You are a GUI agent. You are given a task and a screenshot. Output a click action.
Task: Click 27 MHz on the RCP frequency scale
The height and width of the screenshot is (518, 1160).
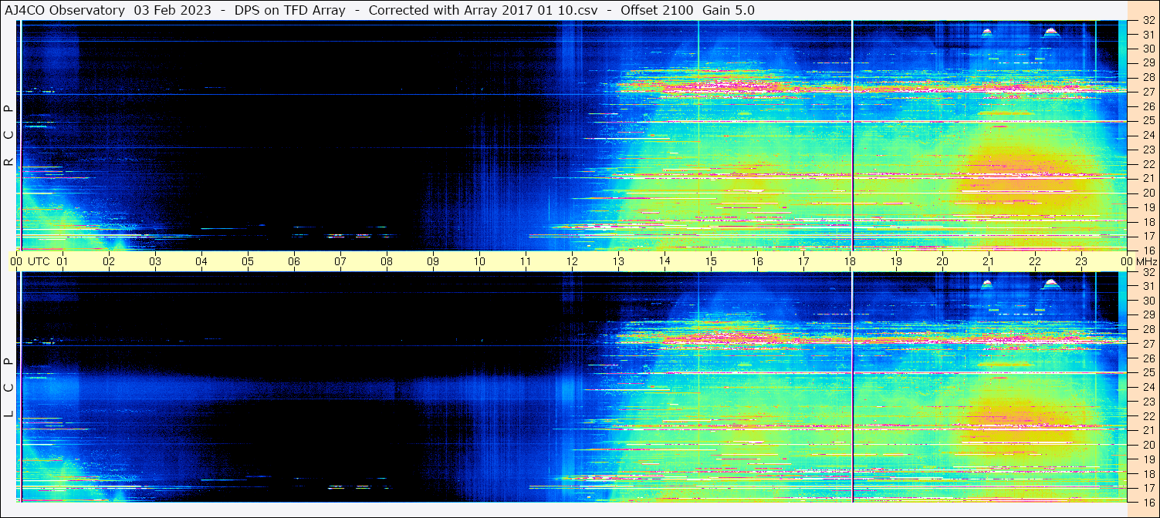click(x=1148, y=92)
